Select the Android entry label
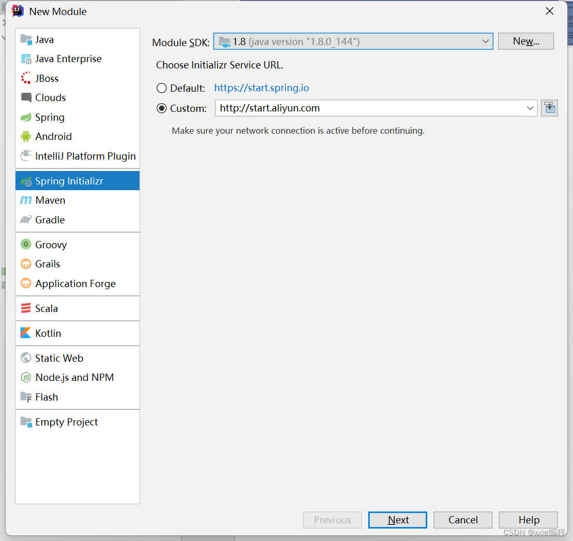This screenshot has height=541, width=573. pyautogui.click(x=54, y=136)
